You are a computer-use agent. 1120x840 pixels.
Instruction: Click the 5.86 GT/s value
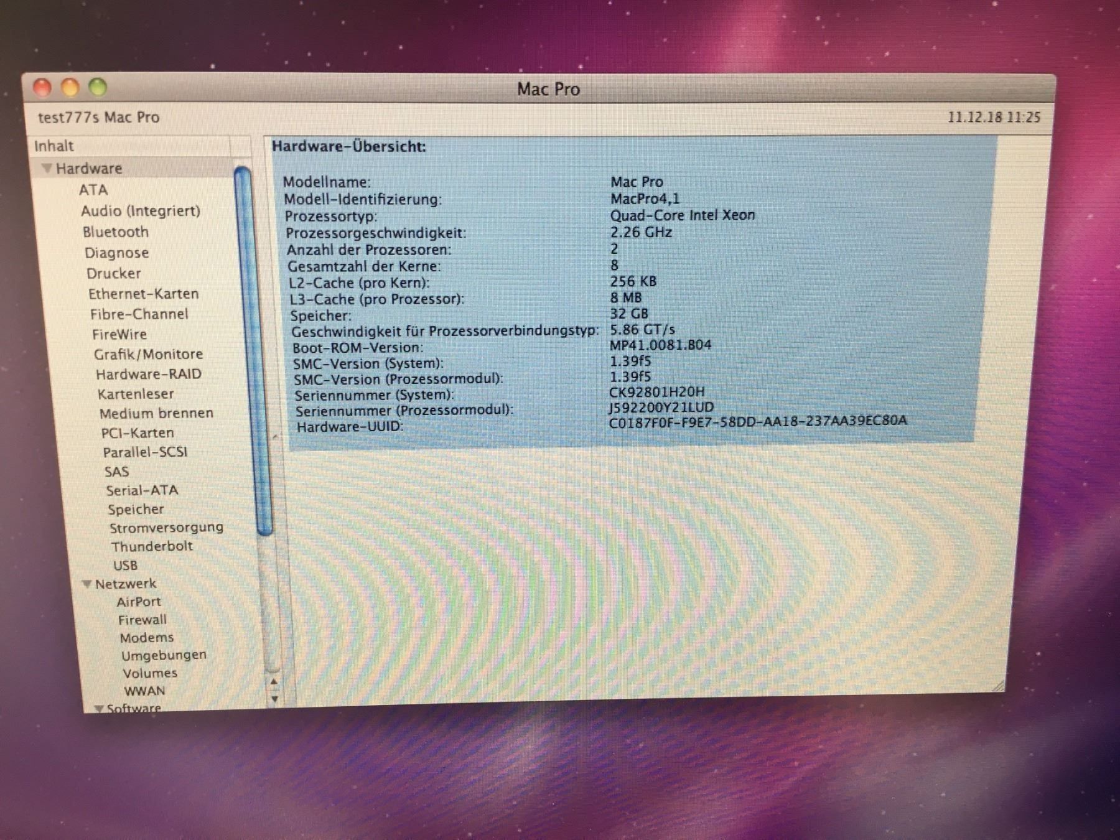[x=642, y=329]
